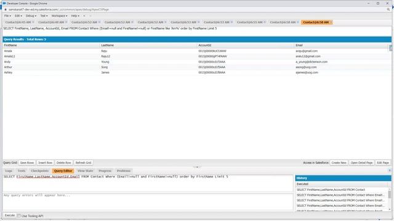Select the 'asong@uog.com' email cell
Viewport: 394px width, 221px height.
(342, 67)
